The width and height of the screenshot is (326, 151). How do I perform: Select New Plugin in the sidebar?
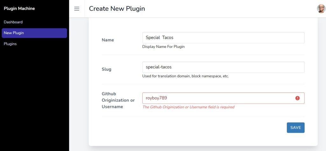(34, 33)
